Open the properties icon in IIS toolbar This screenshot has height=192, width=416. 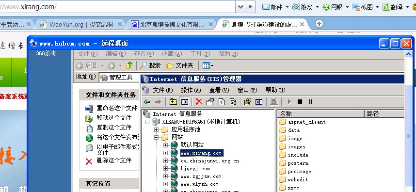tap(210, 102)
